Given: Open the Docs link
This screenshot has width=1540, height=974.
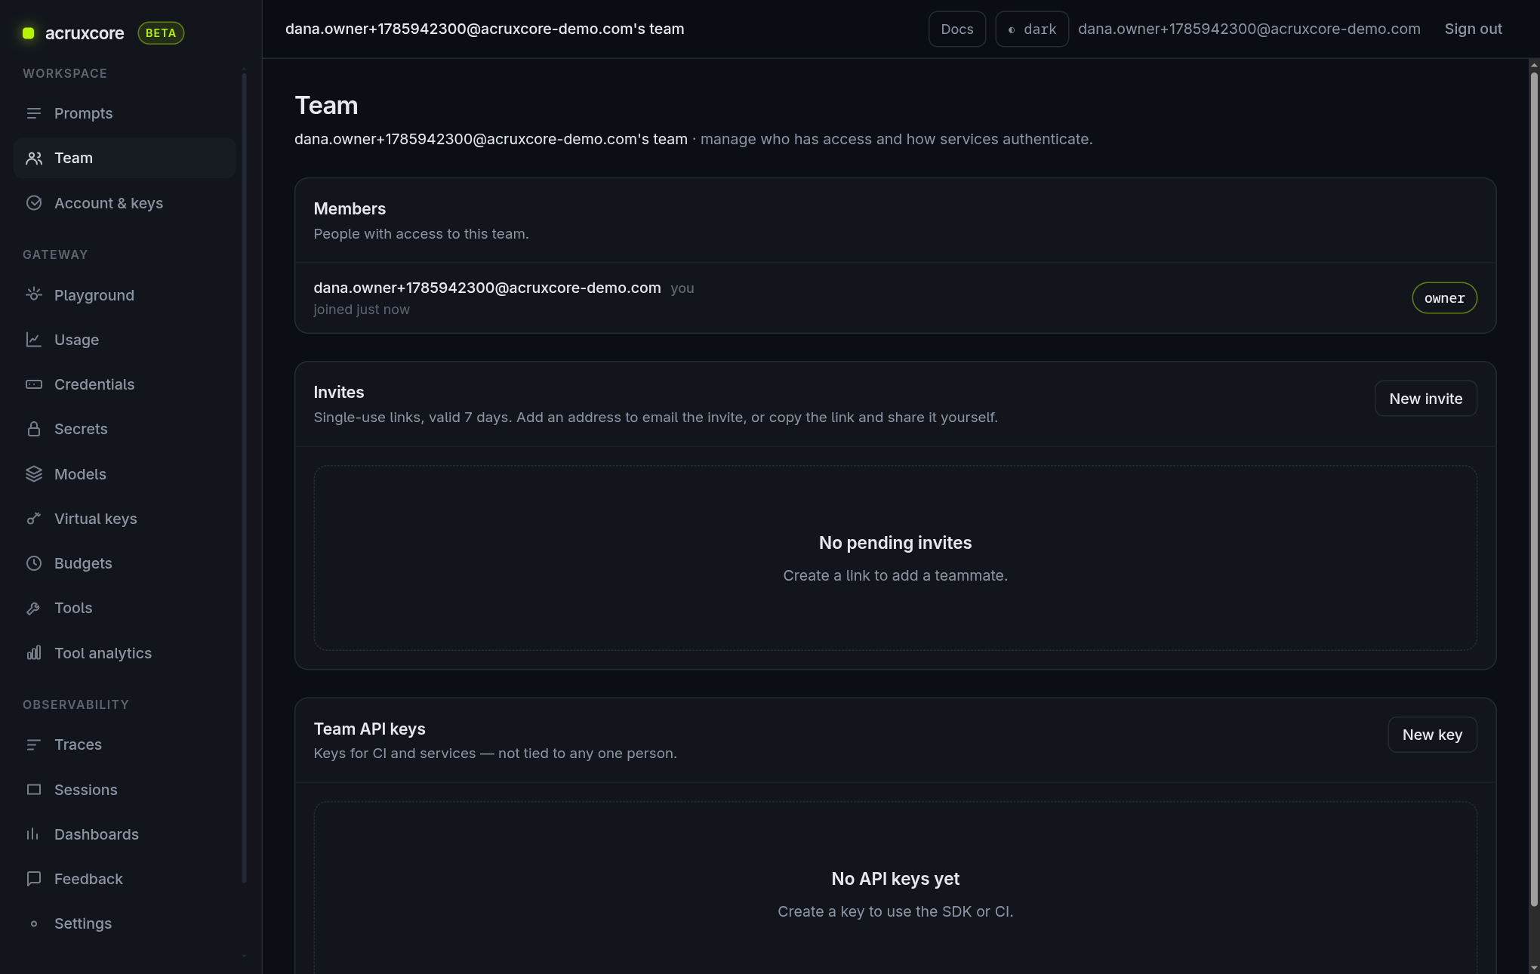Looking at the screenshot, I should 956,29.
